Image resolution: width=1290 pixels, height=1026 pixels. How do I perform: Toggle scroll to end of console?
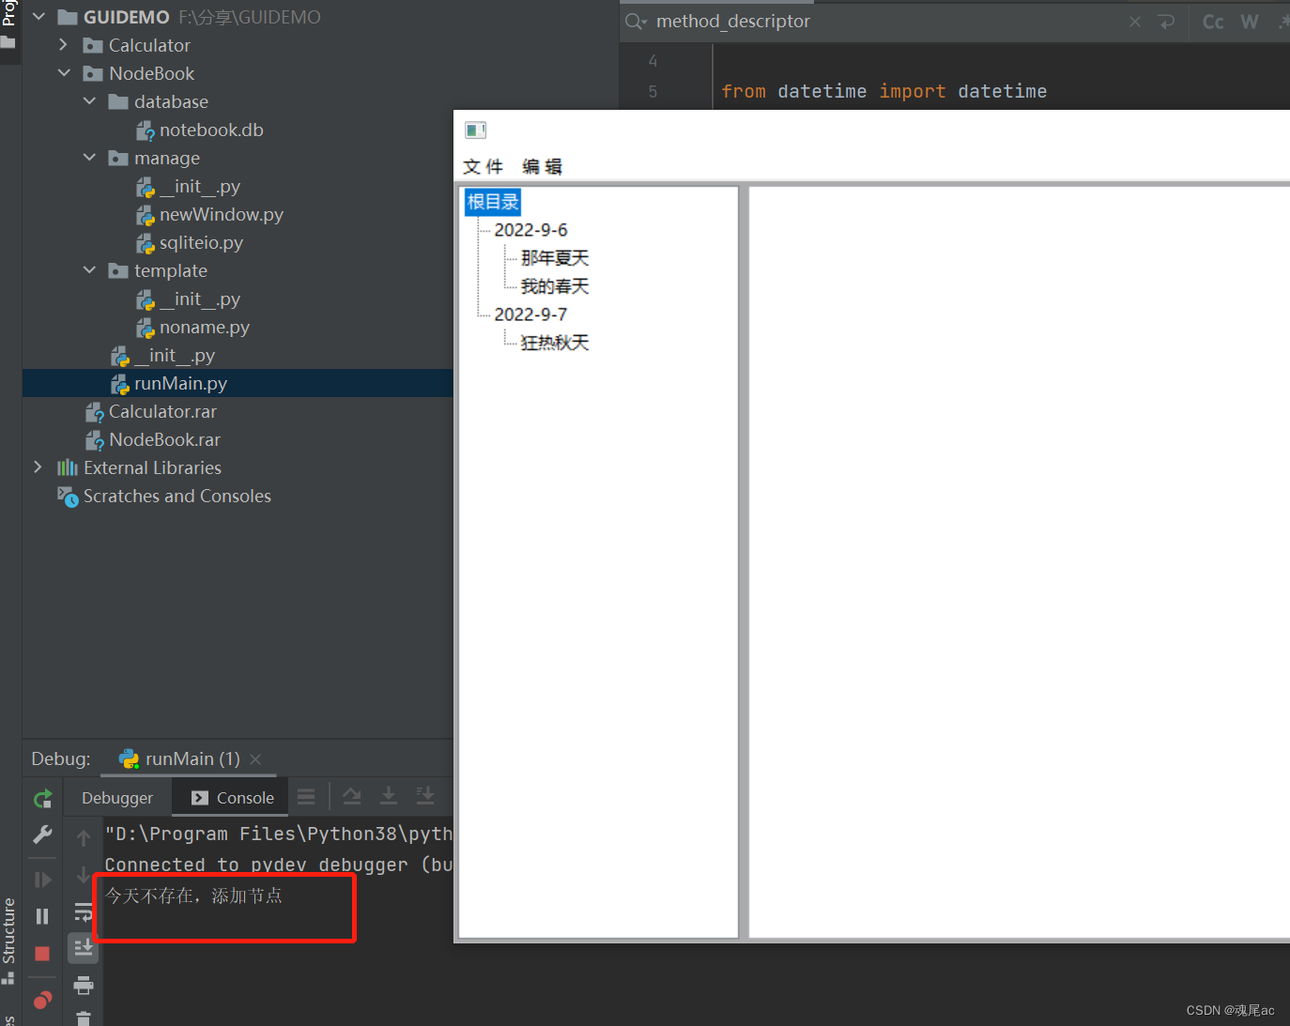coord(84,948)
